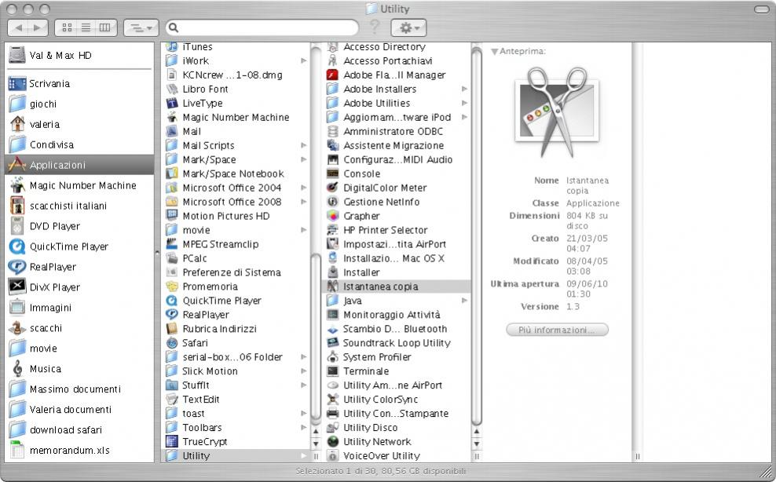Click Applications column scroll down arrow

316,444
